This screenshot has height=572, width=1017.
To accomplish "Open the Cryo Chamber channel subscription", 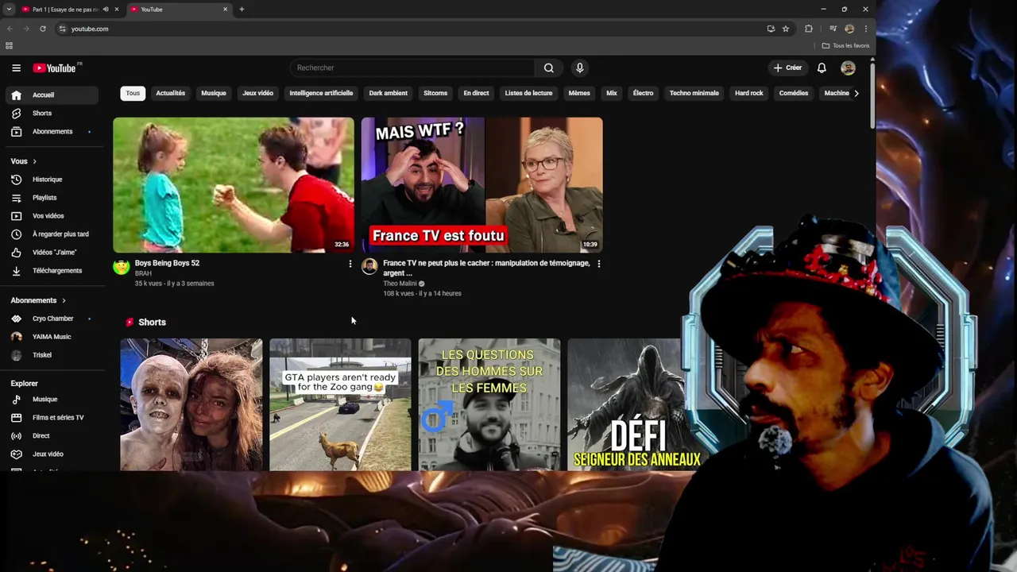I will [x=52, y=319].
